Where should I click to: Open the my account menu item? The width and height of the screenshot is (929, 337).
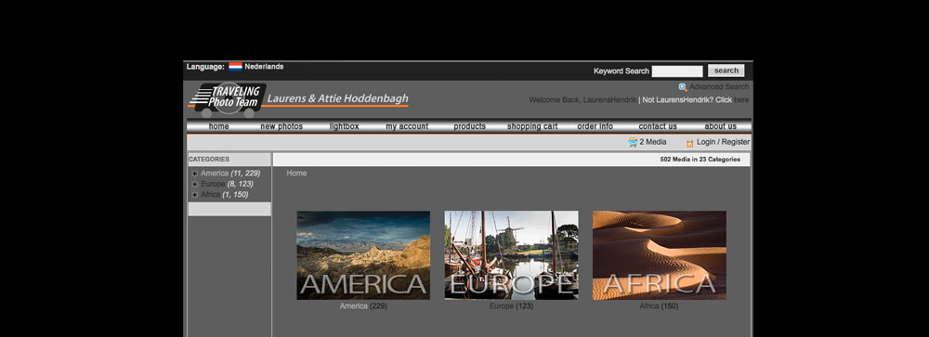pyautogui.click(x=407, y=126)
